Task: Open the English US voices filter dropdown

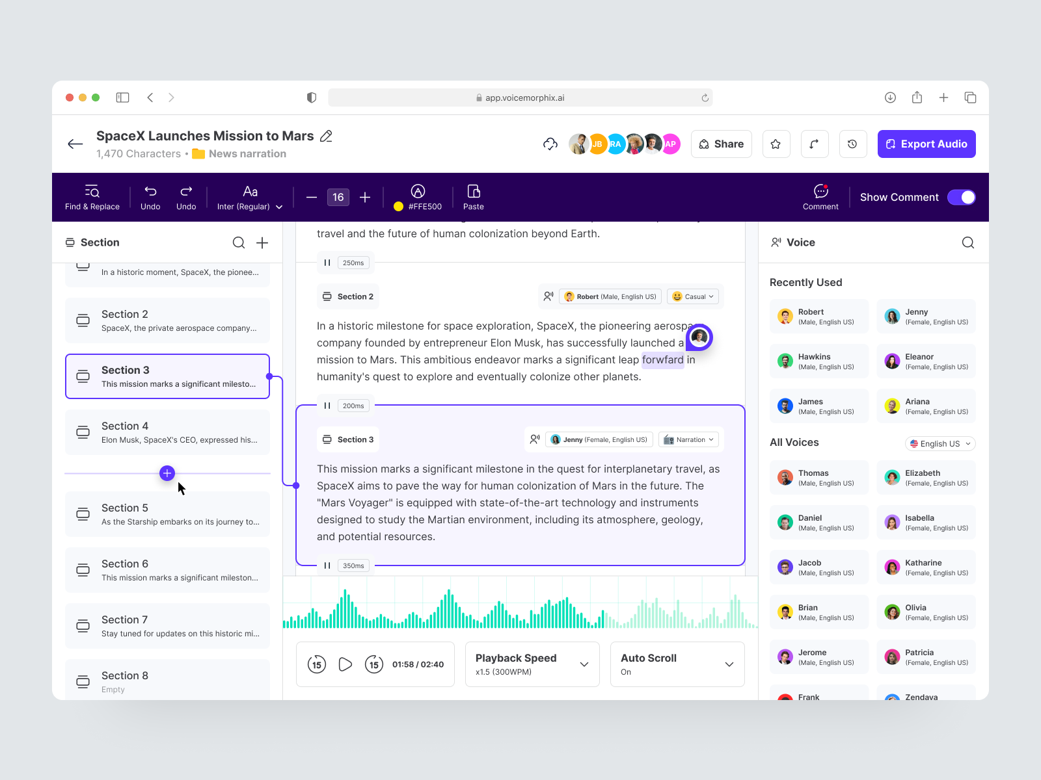Action: [x=940, y=443]
